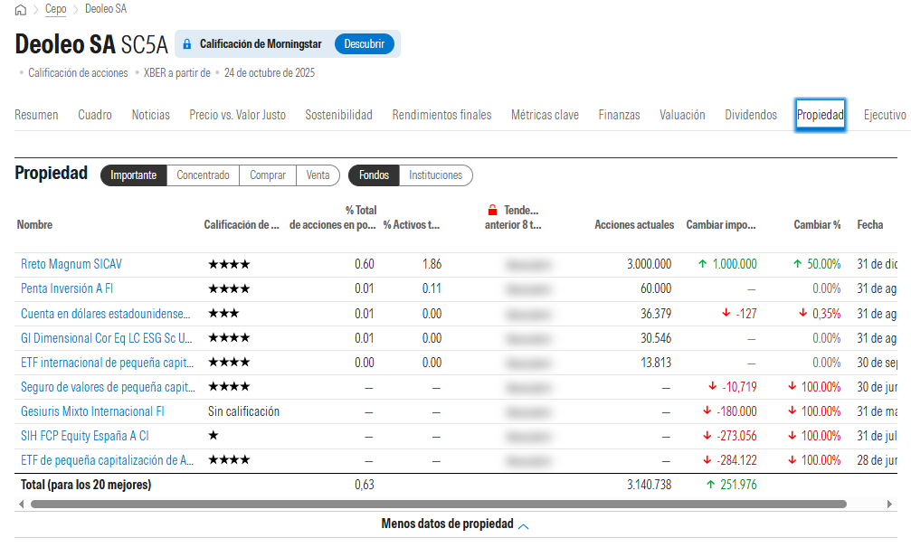This screenshot has width=911, height=557.
Task: Open Penta Inversión A FI link
Action: (67, 288)
